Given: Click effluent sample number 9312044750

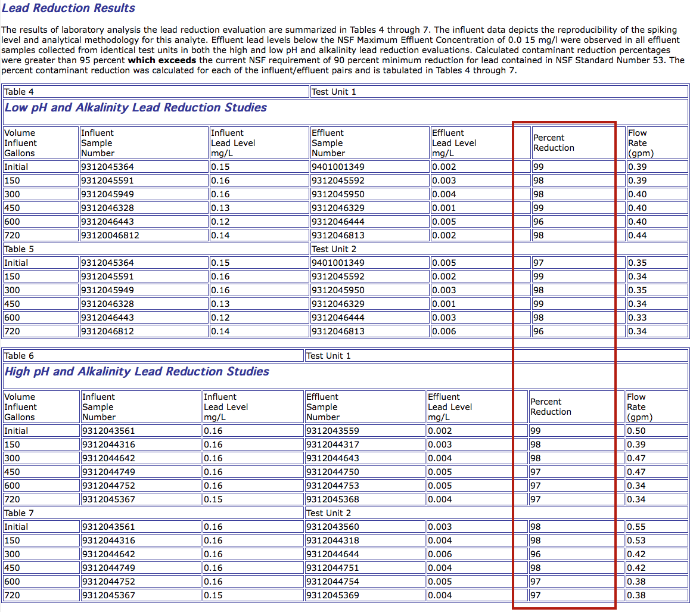Looking at the screenshot, I should (332, 472).
